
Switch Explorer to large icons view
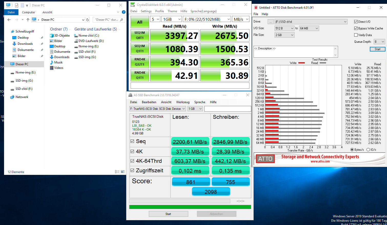(x=123, y=172)
